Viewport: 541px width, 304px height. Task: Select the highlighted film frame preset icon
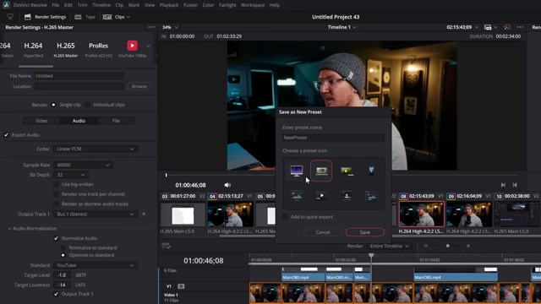click(x=321, y=171)
